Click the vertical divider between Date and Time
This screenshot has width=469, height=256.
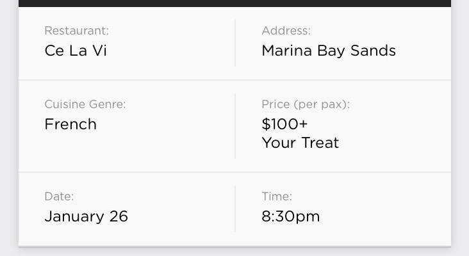235,209
